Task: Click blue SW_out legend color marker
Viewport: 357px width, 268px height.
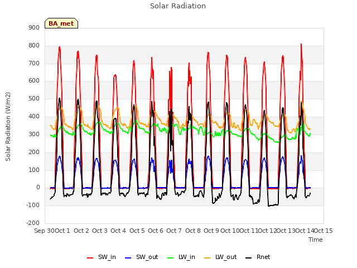Action: (x=128, y=258)
